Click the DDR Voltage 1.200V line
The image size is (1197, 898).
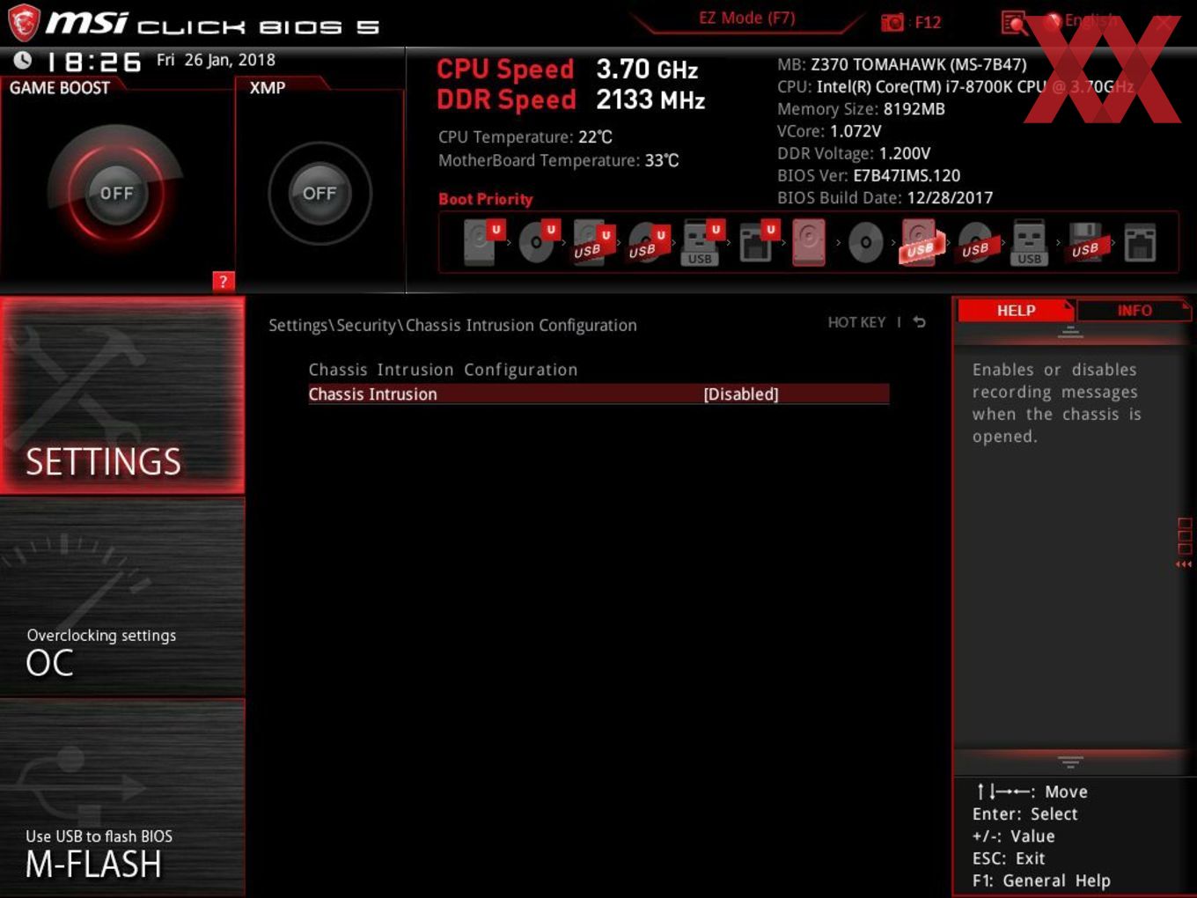click(854, 153)
